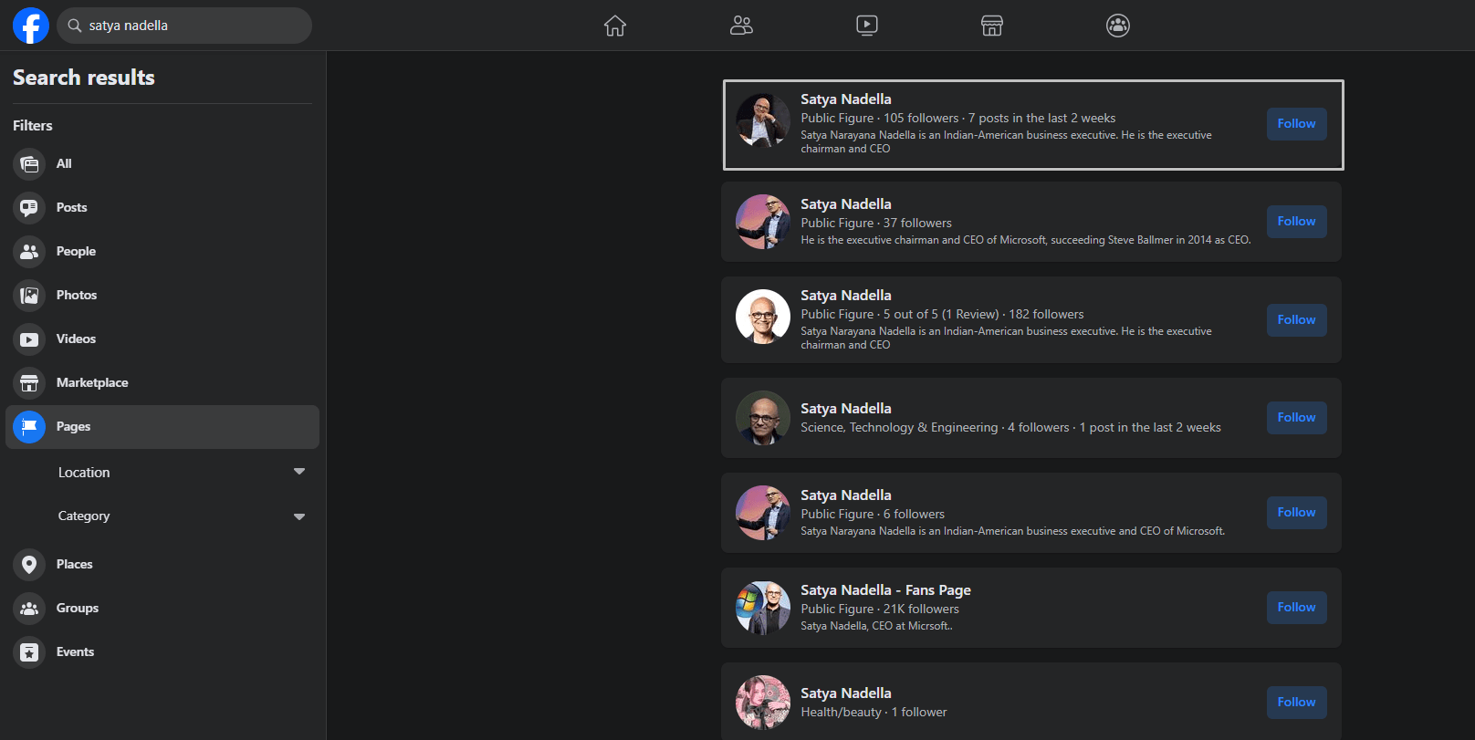
Task: Open Satya Nadella title with 7 posts
Action: coord(846,99)
